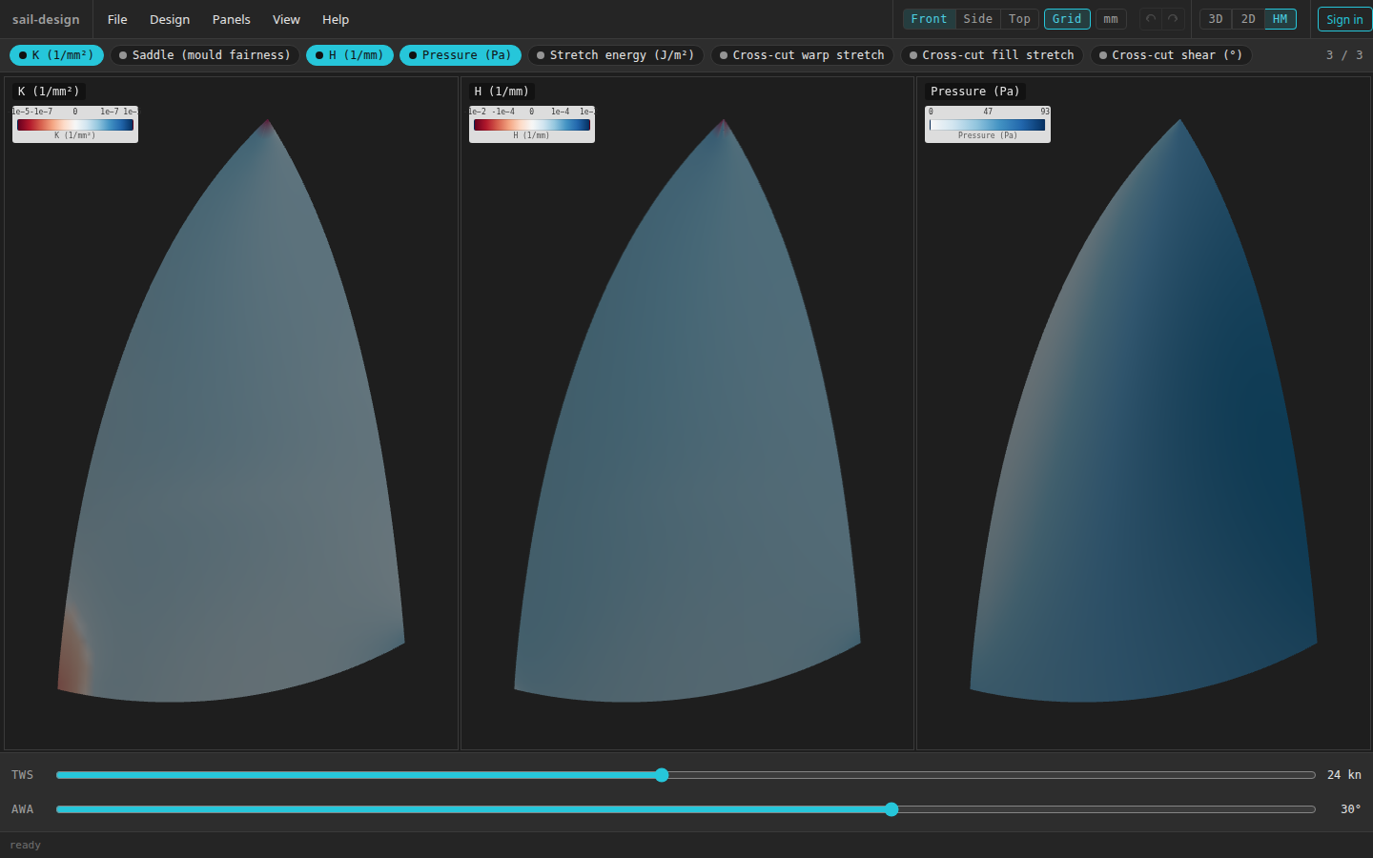Image resolution: width=1373 pixels, height=858 pixels.
Task: Select HM heatmap mode
Action: [x=1280, y=19]
